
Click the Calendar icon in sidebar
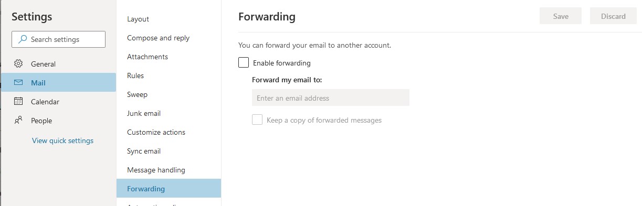pyautogui.click(x=19, y=102)
